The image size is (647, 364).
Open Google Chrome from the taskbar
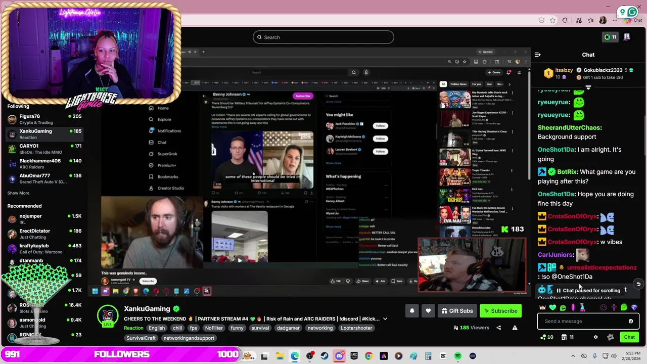(368, 356)
